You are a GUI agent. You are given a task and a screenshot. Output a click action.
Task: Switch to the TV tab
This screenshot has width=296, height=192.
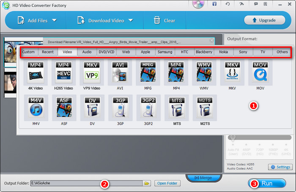click(x=263, y=52)
